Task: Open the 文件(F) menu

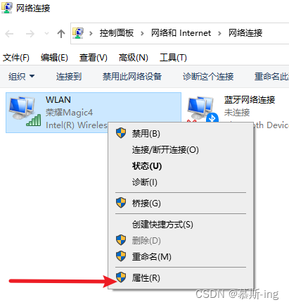Action: point(16,58)
